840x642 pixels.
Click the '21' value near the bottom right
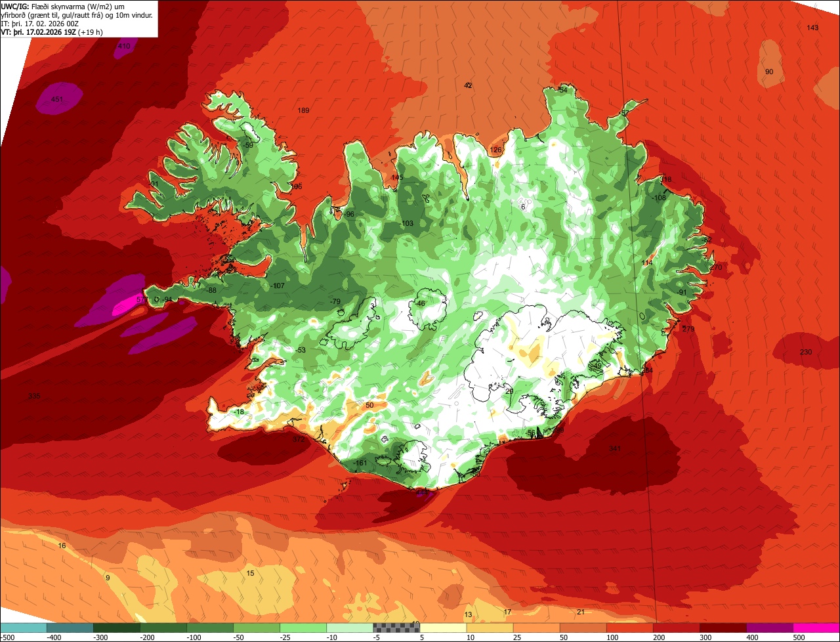point(581,612)
